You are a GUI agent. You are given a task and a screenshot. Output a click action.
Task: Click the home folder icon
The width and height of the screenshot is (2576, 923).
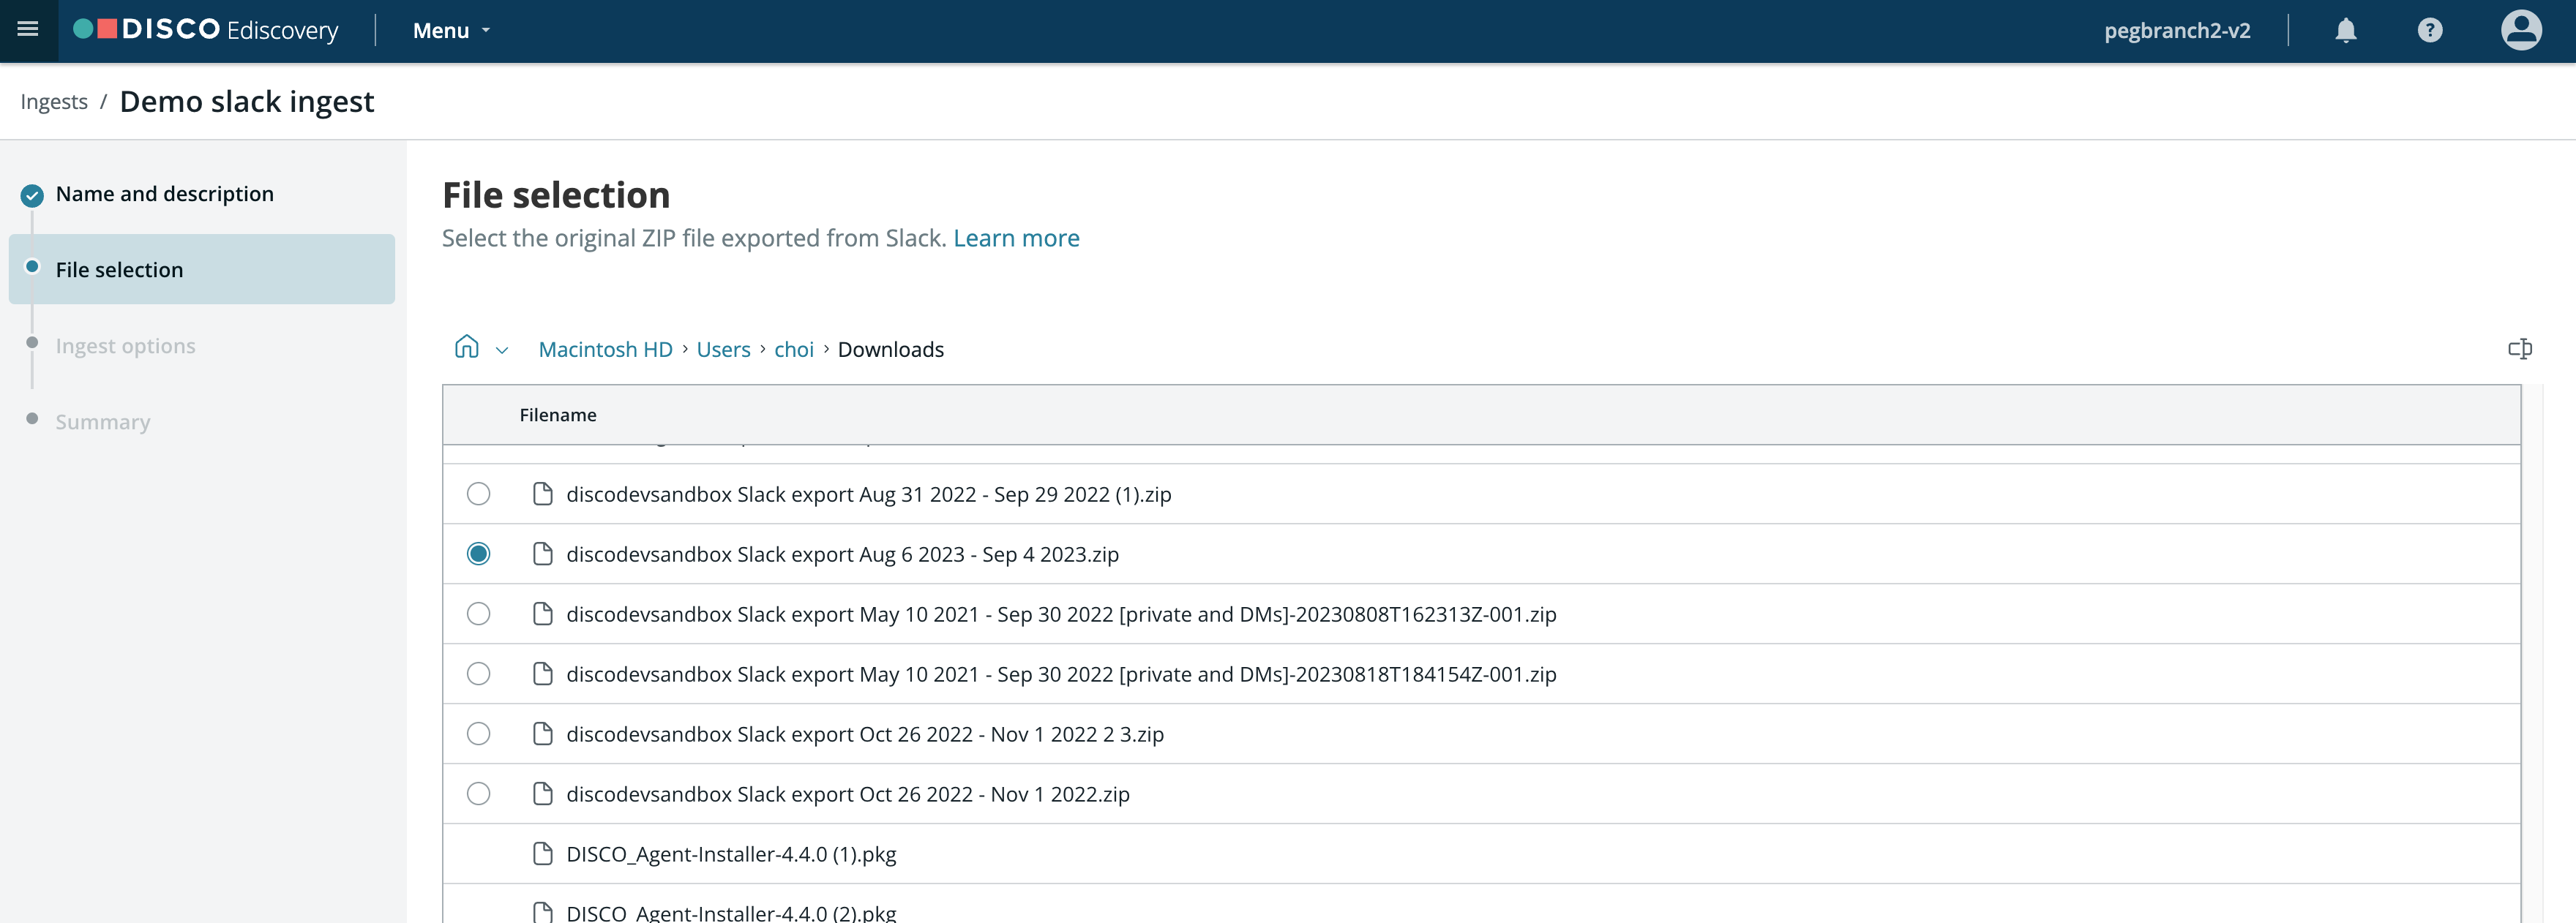[x=466, y=347]
